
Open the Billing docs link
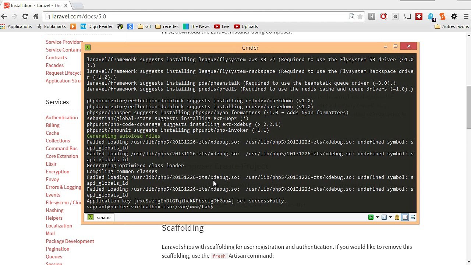(x=53, y=126)
